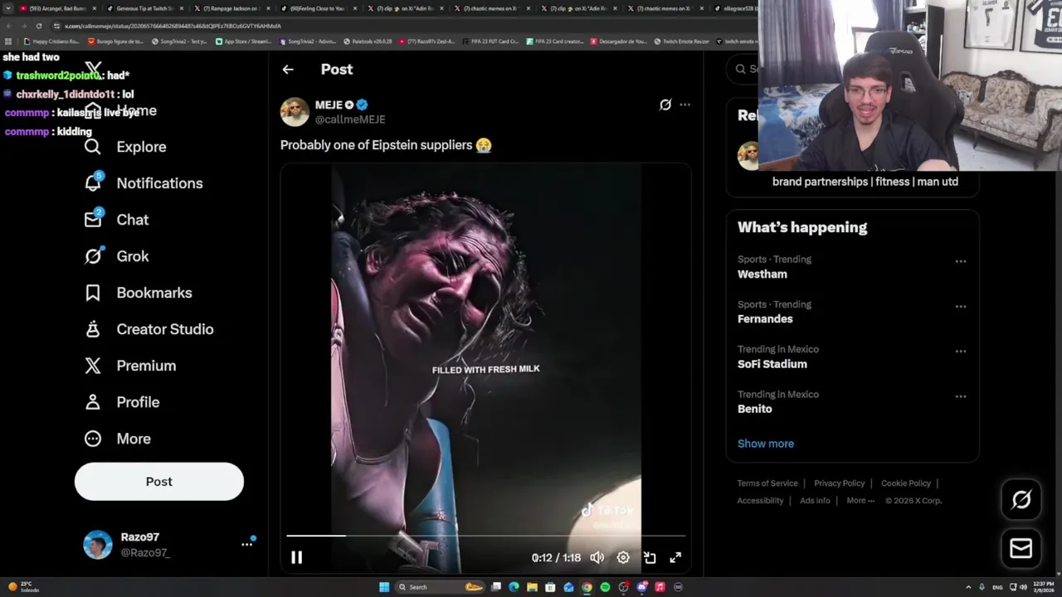Open Cookie Policy link
This screenshot has width=1062, height=597.
[906, 483]
